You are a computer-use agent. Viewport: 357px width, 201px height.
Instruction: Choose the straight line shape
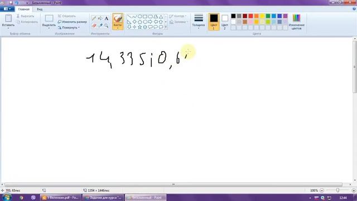point(129,16)
